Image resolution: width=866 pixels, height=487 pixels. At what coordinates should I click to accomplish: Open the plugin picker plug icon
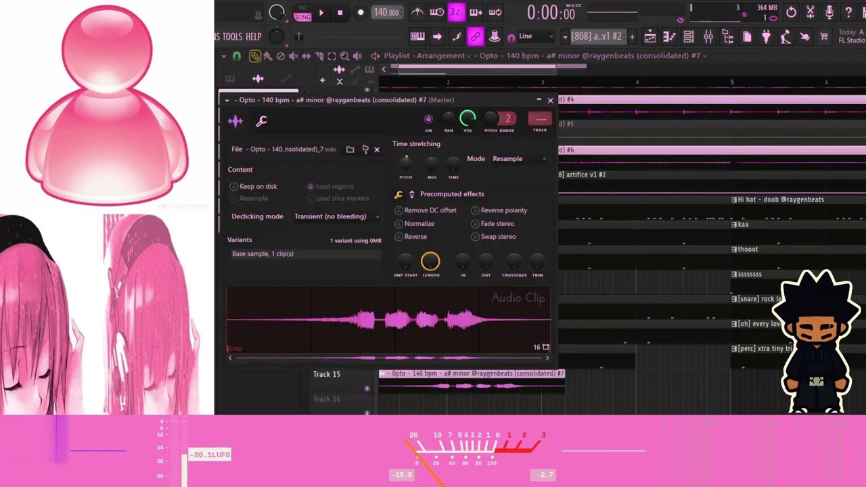pos(766,37)
